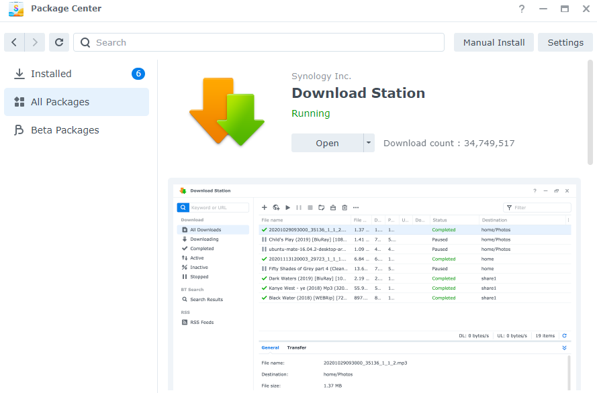
Task: Show Installed packages
Action: click(77, 74)
